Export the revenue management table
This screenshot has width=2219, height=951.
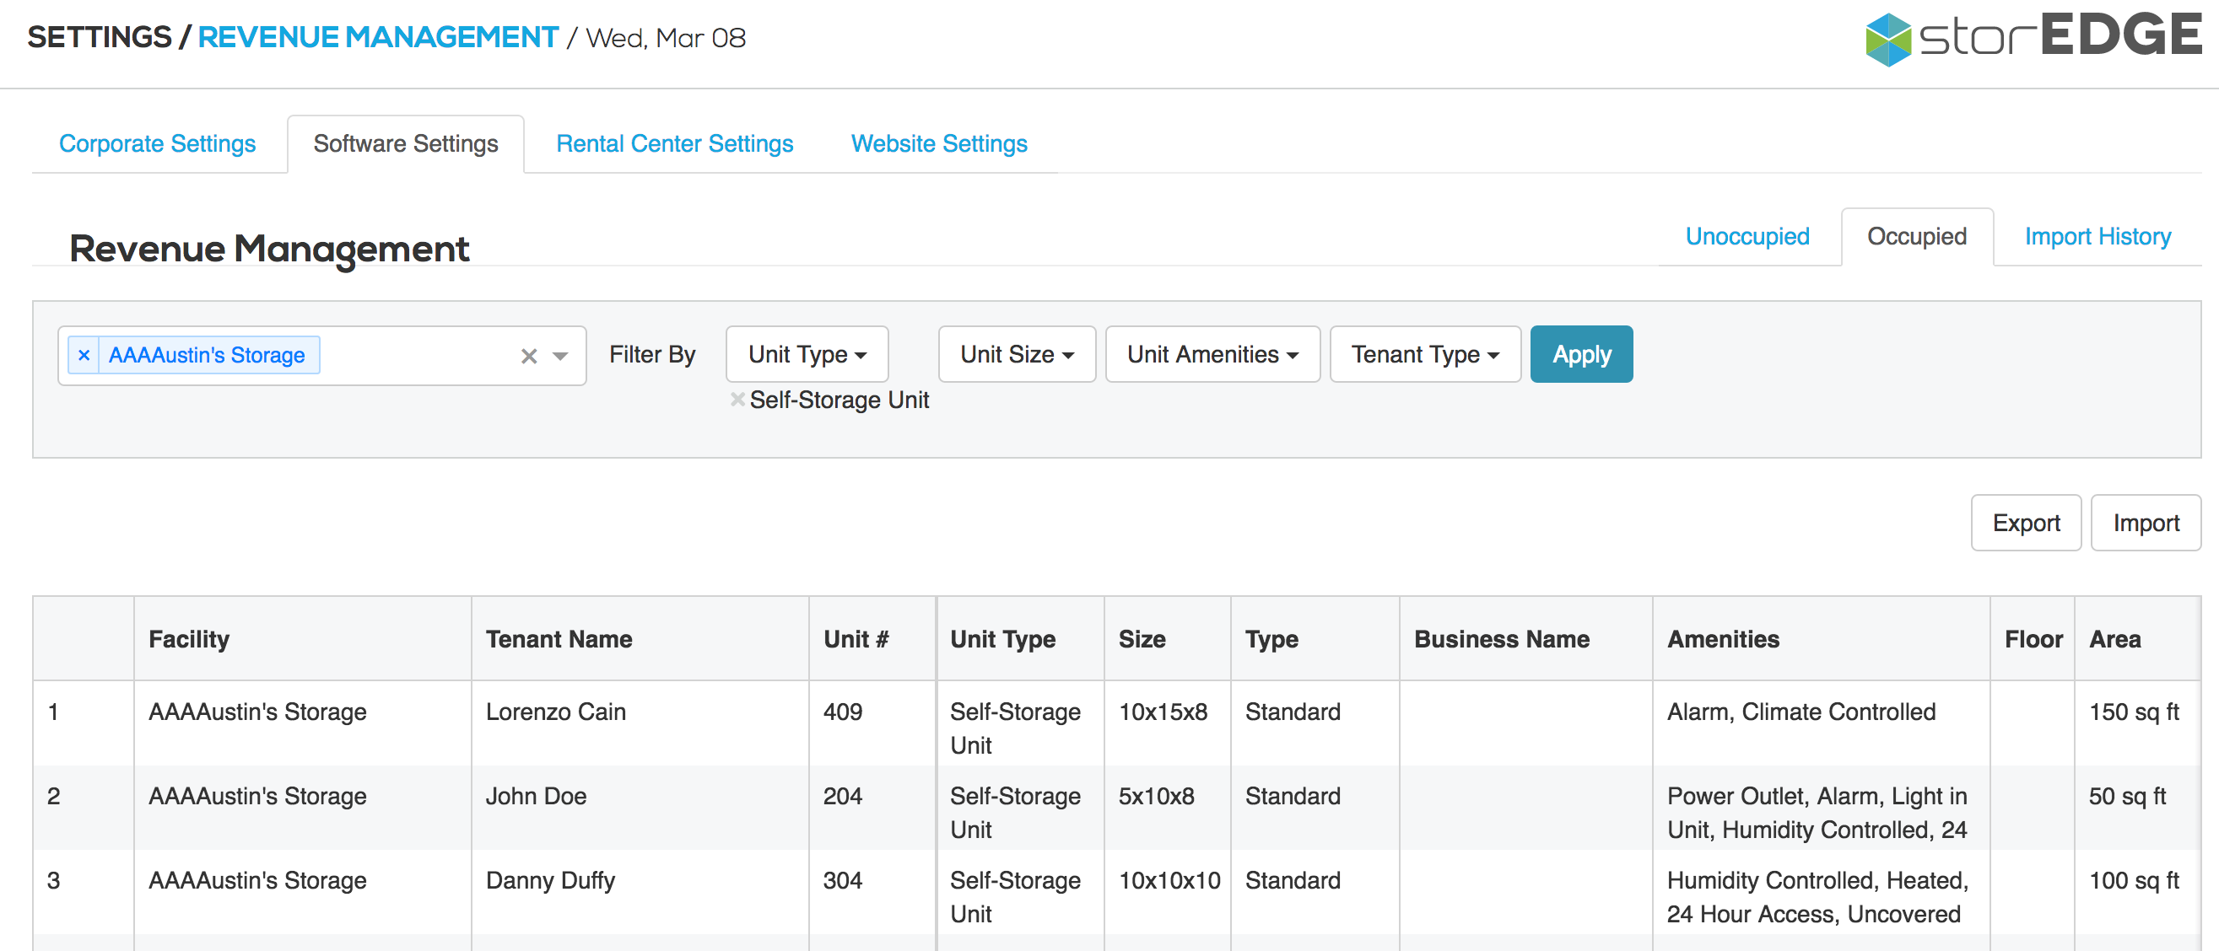coord(2025,524)
